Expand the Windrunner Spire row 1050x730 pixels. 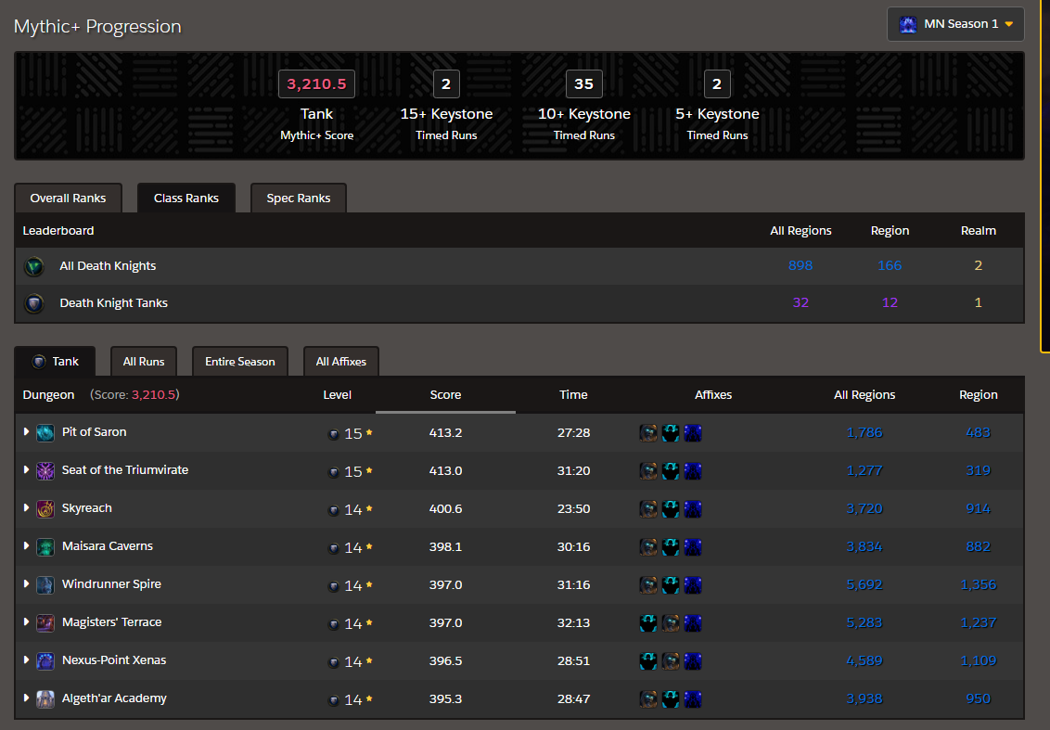coord(26,584)
